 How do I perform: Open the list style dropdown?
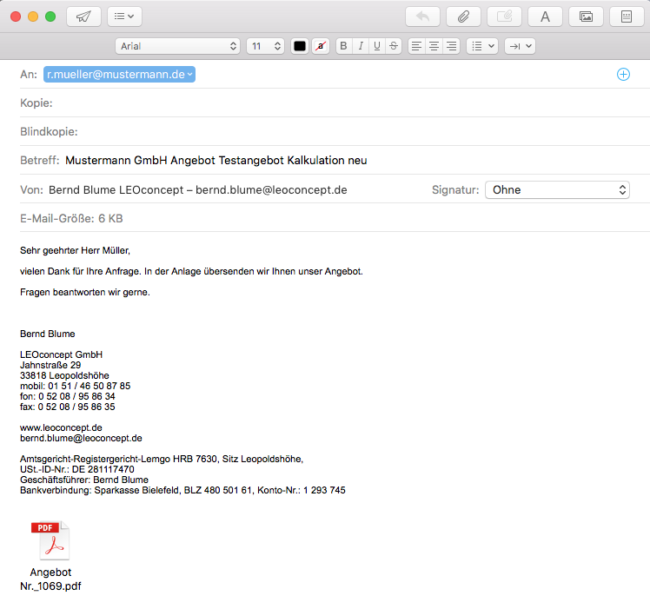click(x=482, y=46)
